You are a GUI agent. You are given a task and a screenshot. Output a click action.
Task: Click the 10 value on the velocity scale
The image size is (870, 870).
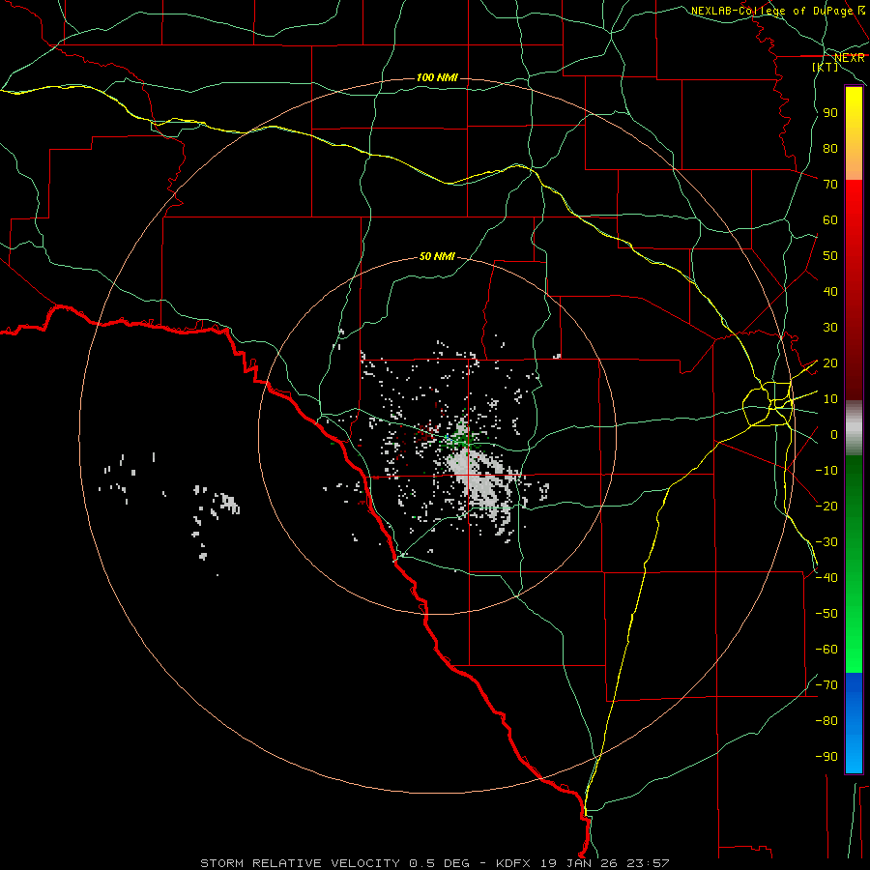[x=830, y=399]
